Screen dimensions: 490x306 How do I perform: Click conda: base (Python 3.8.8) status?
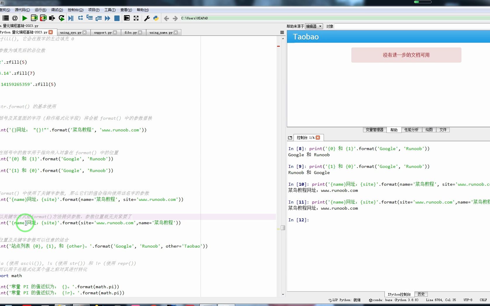[394, 300]
